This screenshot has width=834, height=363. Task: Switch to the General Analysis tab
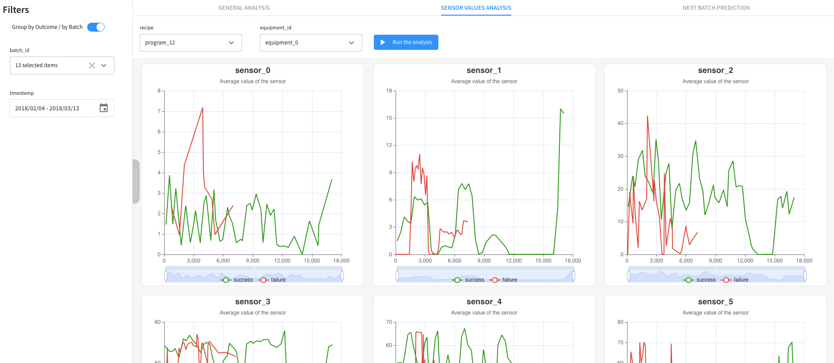(x=244, y=8)
